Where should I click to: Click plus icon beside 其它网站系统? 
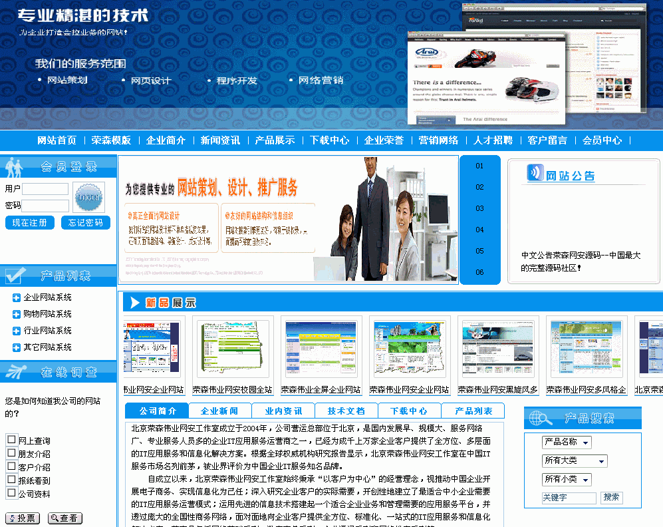tap(17, 347)
